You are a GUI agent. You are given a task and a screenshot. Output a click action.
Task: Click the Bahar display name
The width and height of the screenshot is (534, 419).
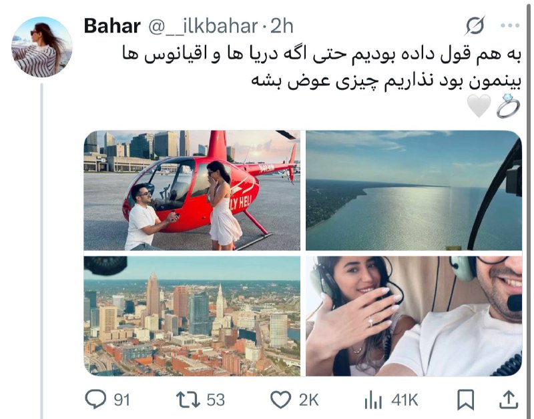coord(112,26)
